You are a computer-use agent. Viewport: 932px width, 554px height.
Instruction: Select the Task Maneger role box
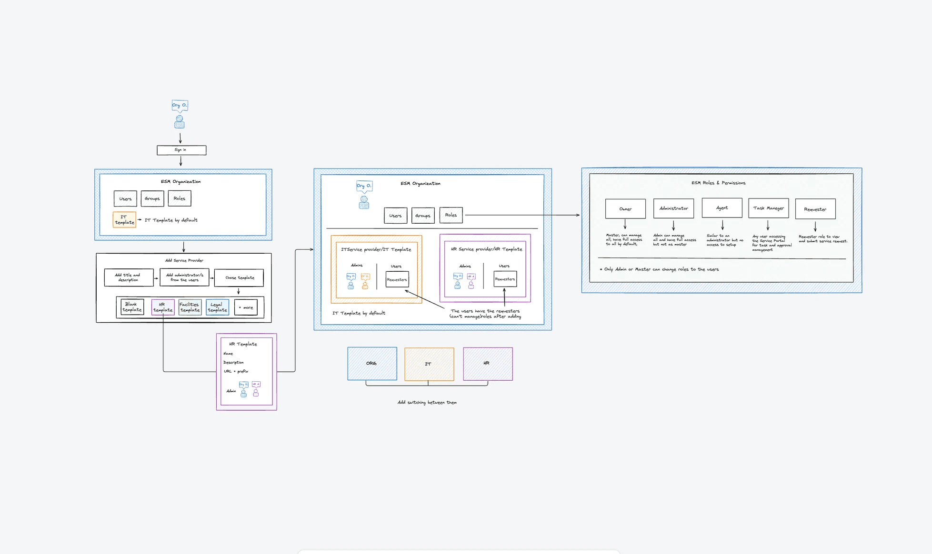(769, 208)
